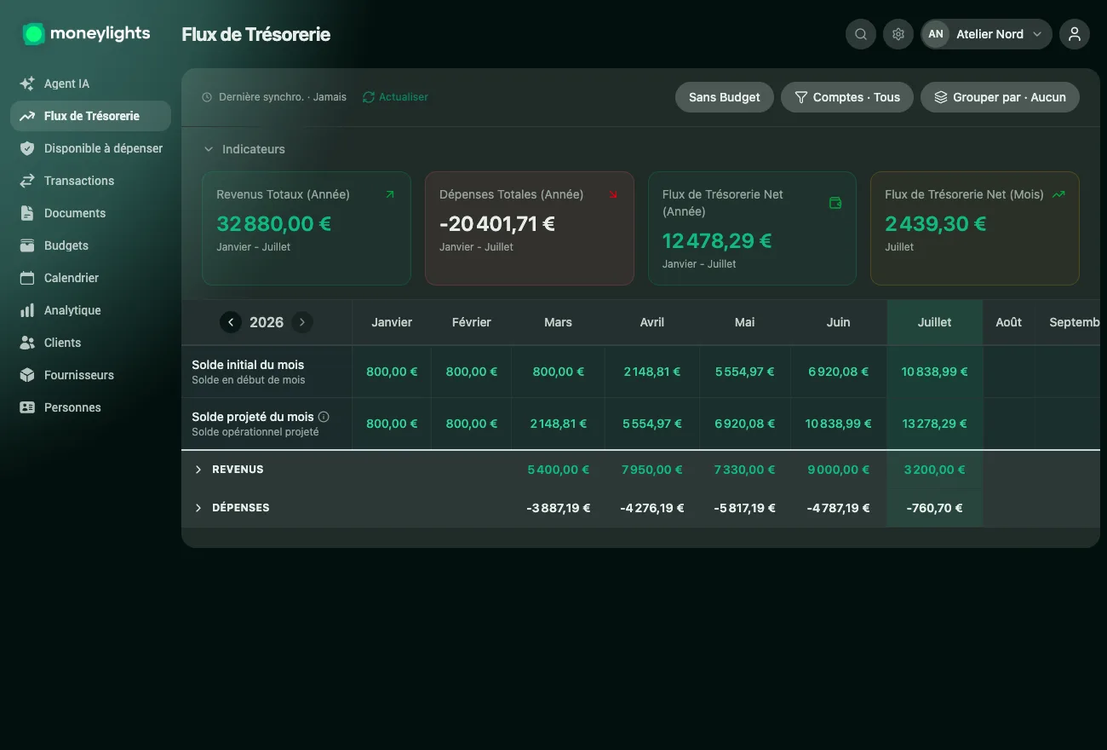Screen dimensions: 1107x750
Task: Open the Comptes · Tous filter
Action: [x=847, y=97]
